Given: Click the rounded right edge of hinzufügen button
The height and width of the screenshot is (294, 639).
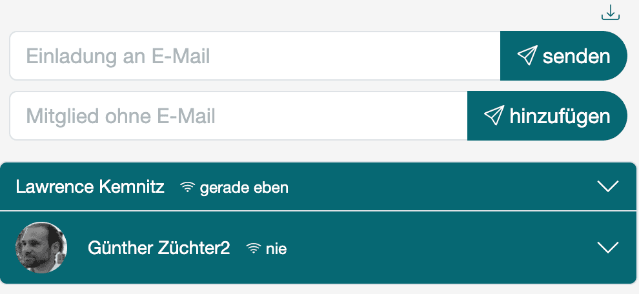Looking at the screenshot, I should 620,116.
